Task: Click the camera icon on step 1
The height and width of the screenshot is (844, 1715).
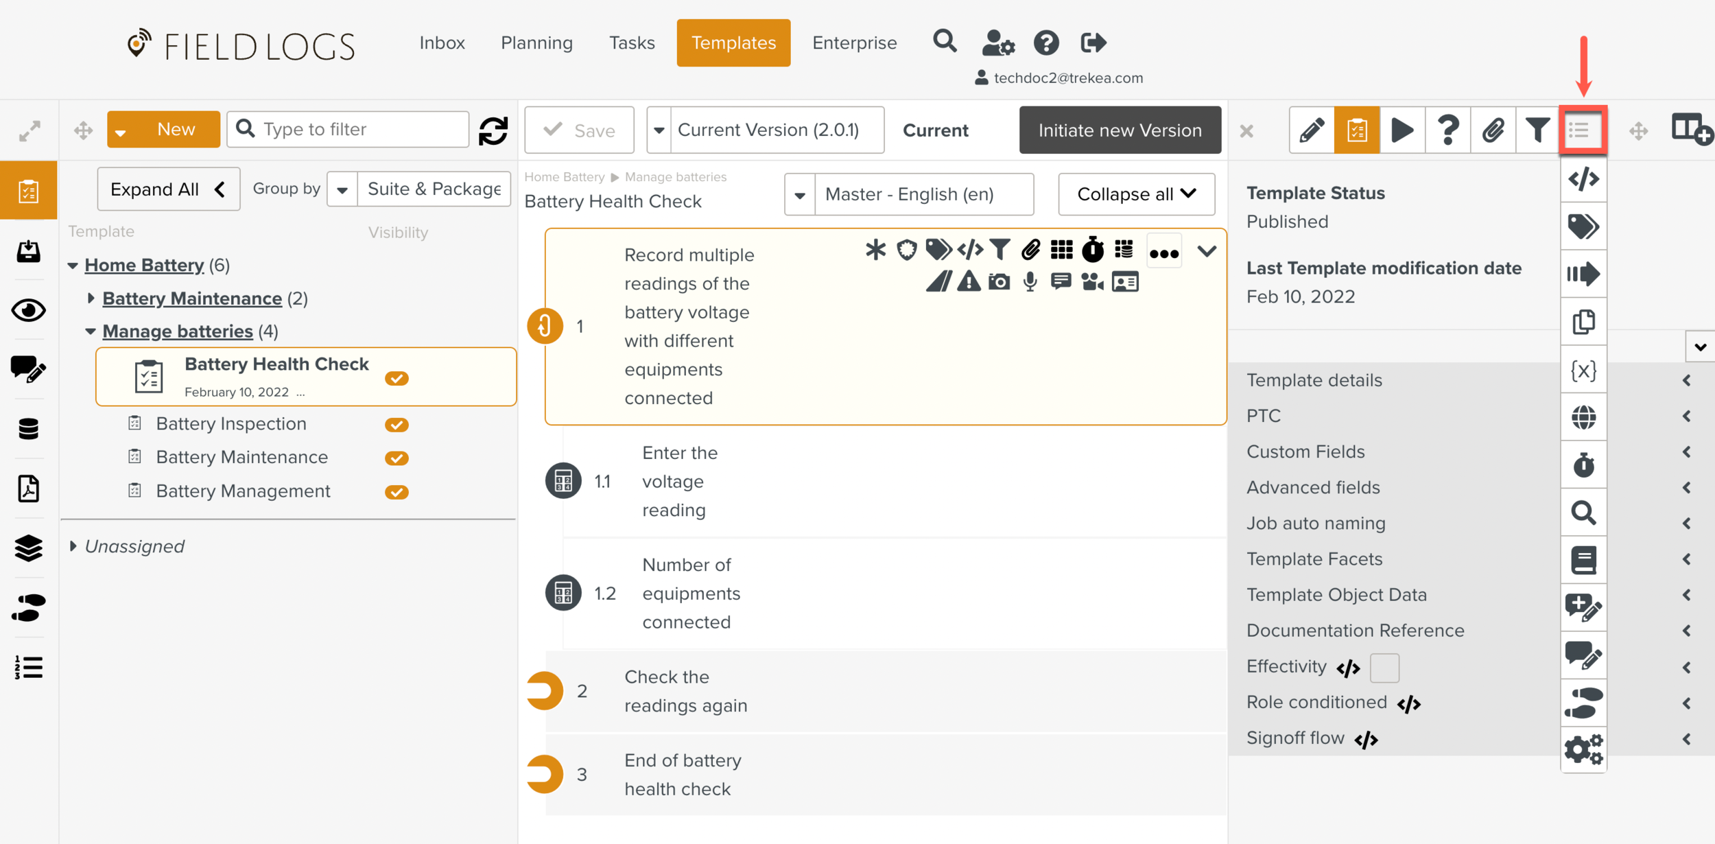Action: (999, 281)
